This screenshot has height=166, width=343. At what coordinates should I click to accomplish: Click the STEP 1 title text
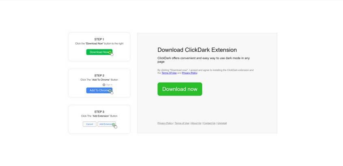tap(99, 39)
